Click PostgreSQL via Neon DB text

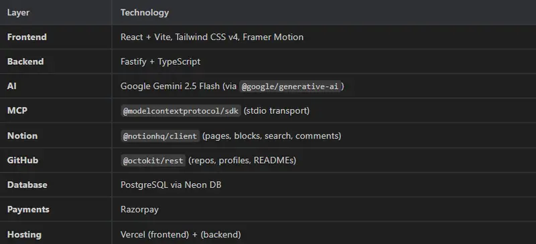(x=171, y=185)
